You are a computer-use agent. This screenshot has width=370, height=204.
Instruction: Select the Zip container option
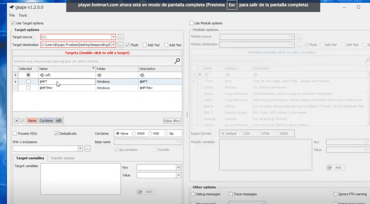pyautogui.click(x=166, y=133)
